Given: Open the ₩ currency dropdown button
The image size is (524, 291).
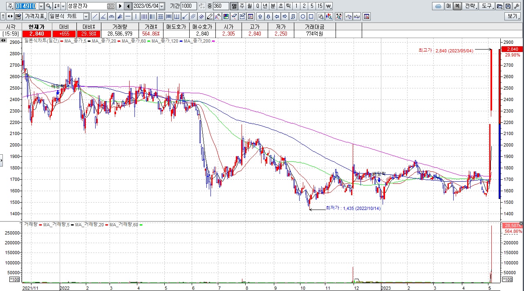Looking at the screenshot, I should click(329, 6).
